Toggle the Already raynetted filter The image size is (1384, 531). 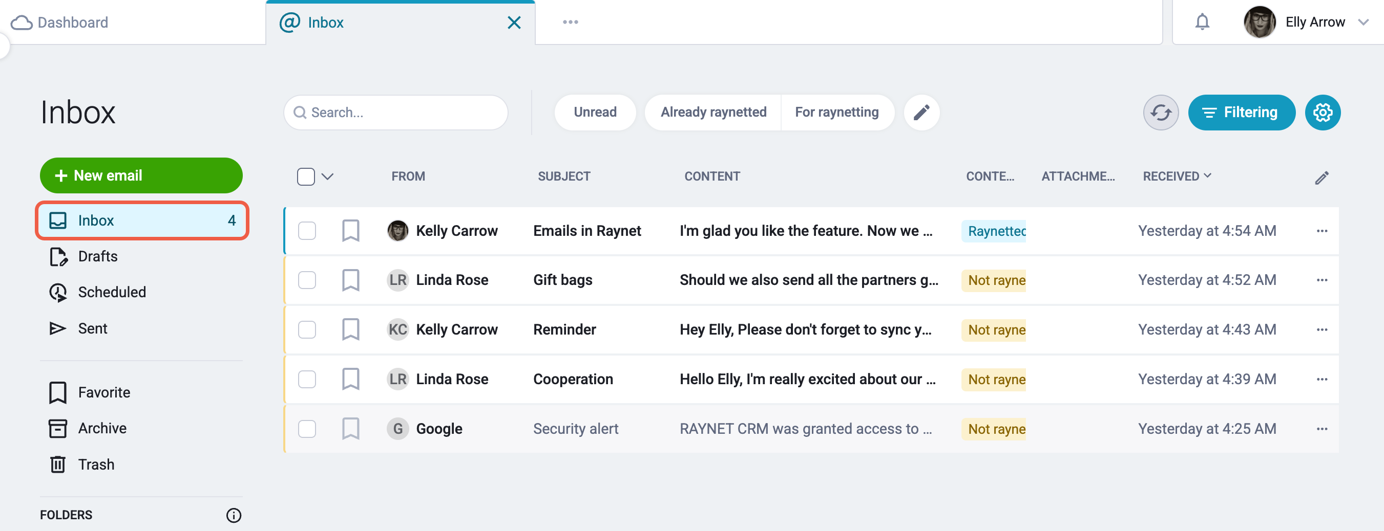tap(713, 113)
